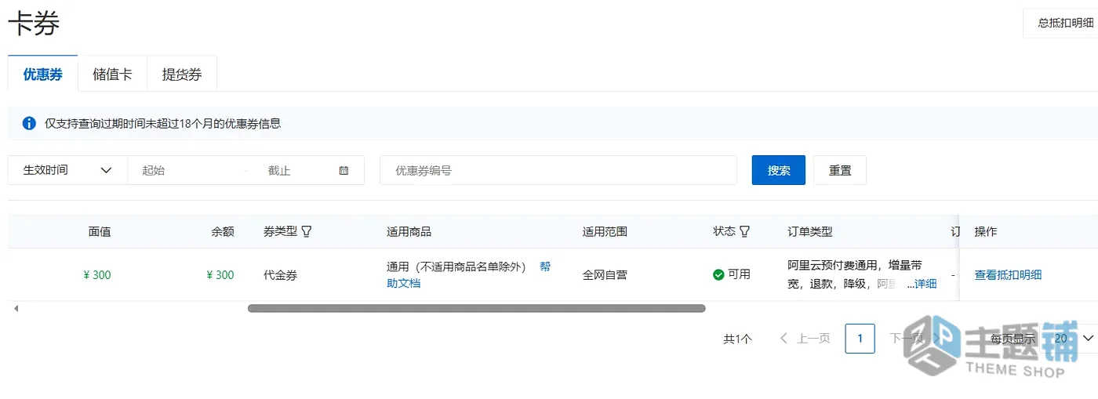Click the left scroll arrow of table
This screenshot has width=1098, height=399.
pos(16,309)
